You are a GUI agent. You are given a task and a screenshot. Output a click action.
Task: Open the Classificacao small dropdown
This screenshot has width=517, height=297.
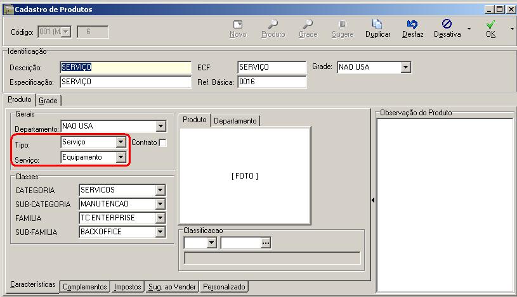(x=211, y=243)
